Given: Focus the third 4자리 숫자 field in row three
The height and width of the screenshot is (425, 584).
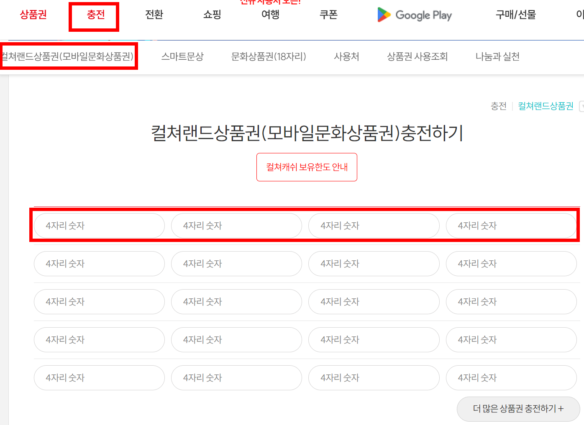Looking at the screenshot, I should pyautogui.click(x=374, y=302).
